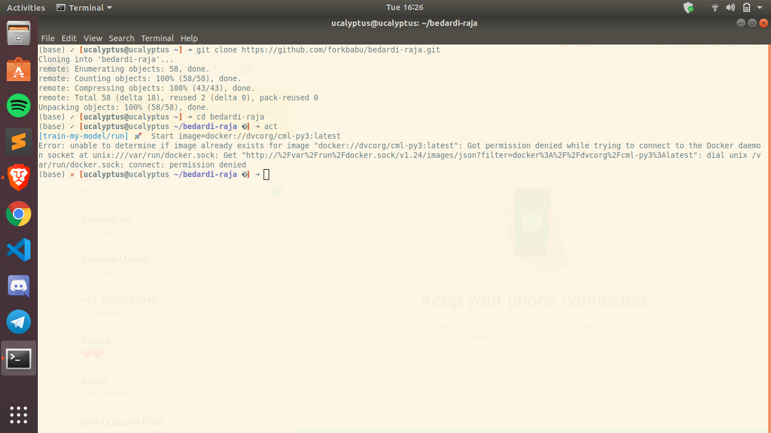771x433 pixels.
Task: Launch Google Chrome from dock
Action: coord(19,214)
